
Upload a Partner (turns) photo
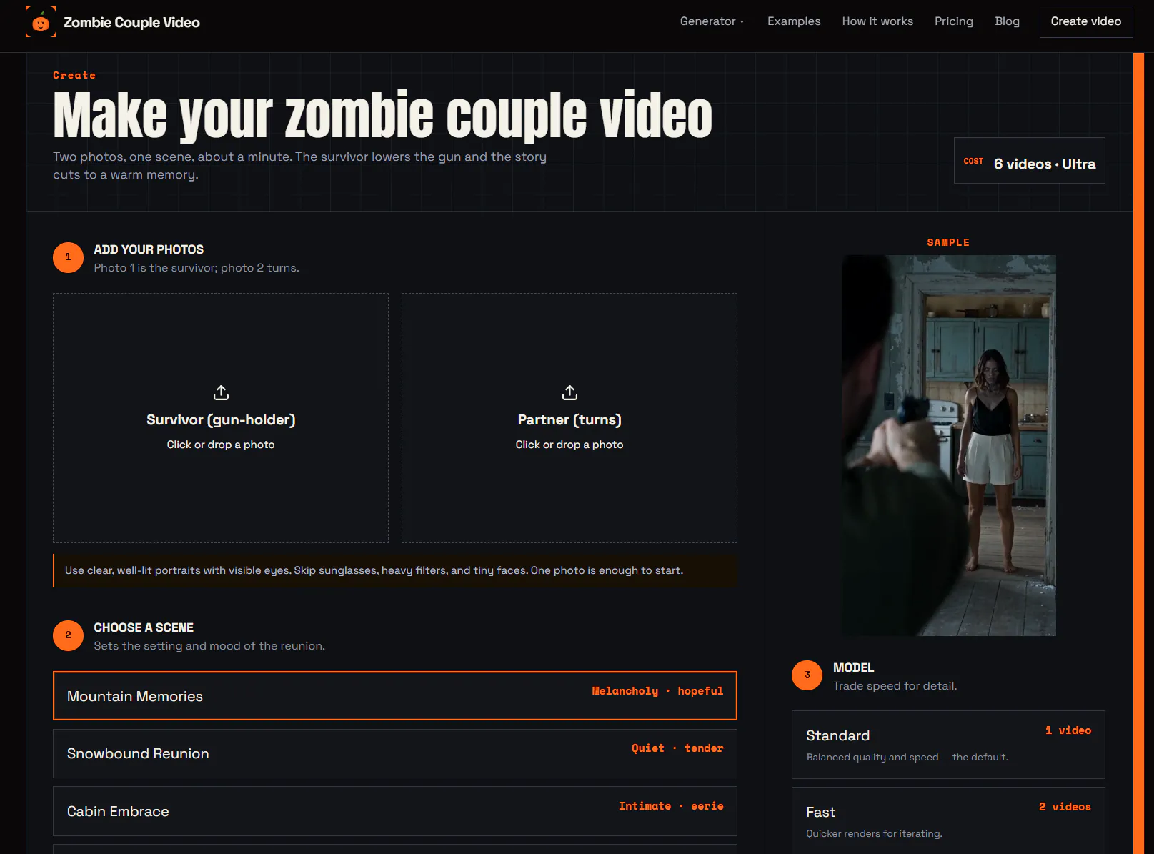pos(569,418)
